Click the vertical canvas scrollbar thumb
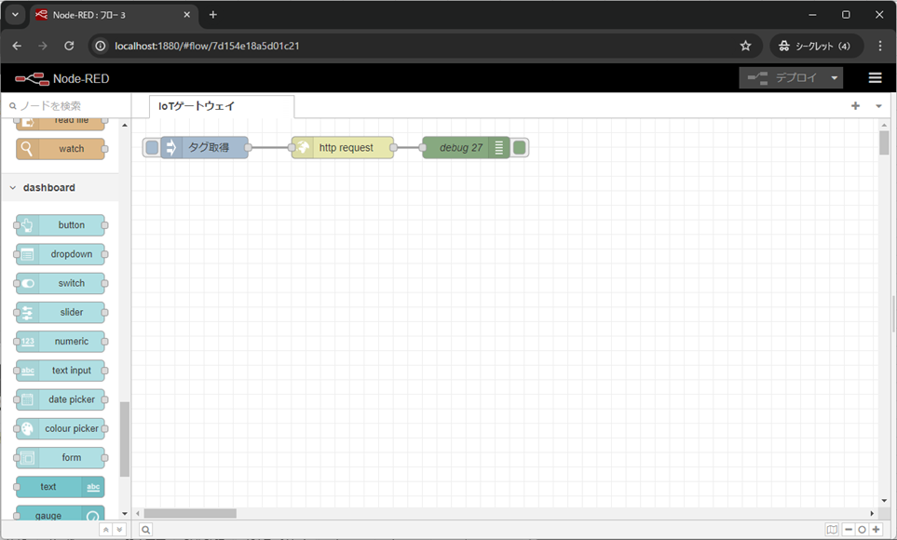Viewport: 897px width, 540px height. click(x=884, y=143)
